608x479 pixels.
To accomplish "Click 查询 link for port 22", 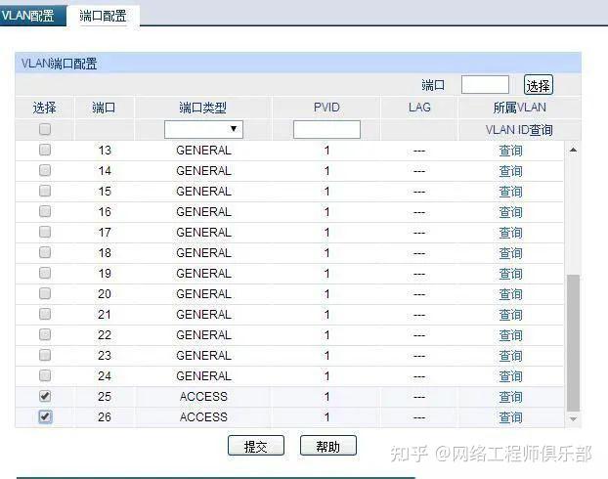I will [x=510, y=335].
